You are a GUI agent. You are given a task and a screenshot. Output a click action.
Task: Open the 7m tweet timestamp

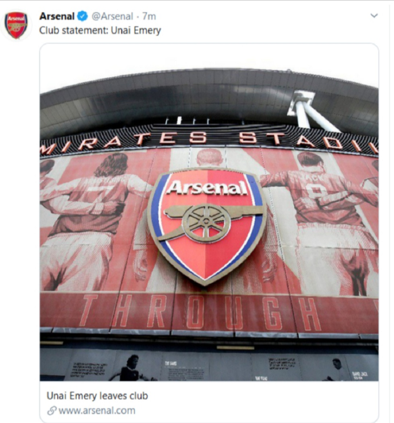149,16
